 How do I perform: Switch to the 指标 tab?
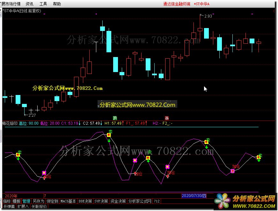tap(7, 201)
